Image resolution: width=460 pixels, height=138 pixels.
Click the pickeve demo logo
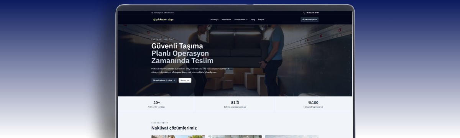pos(163,20)
